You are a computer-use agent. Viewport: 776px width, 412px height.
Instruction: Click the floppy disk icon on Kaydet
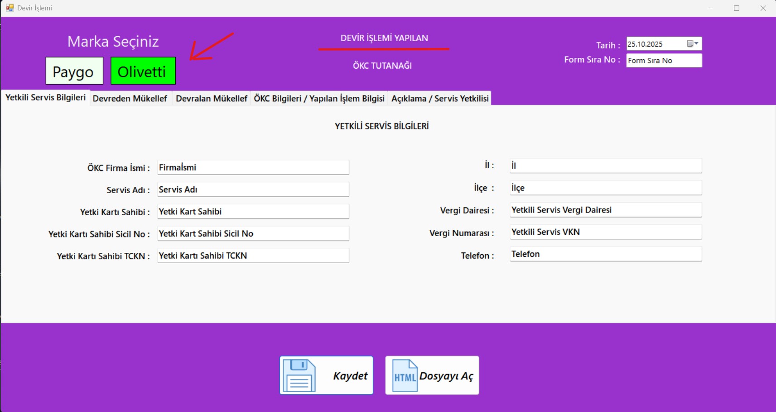coord(299,375)
